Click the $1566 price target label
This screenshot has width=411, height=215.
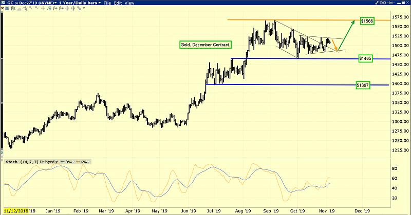click(366, 21)
